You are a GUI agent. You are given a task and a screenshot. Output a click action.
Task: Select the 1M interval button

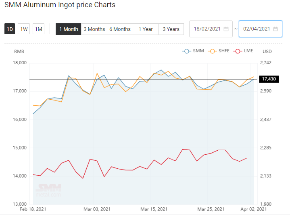[38, 29]
